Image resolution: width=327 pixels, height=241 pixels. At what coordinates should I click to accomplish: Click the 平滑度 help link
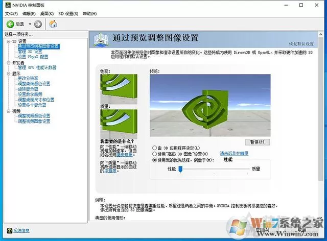pyautogui.click(x=110, y=171)
